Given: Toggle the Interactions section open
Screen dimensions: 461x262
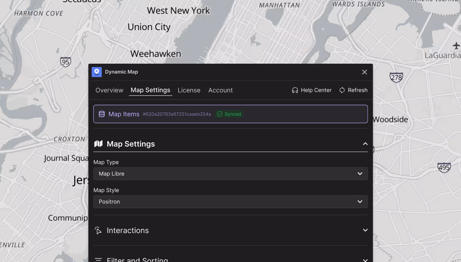Looking at the screenshot, I should coord(365,230).
